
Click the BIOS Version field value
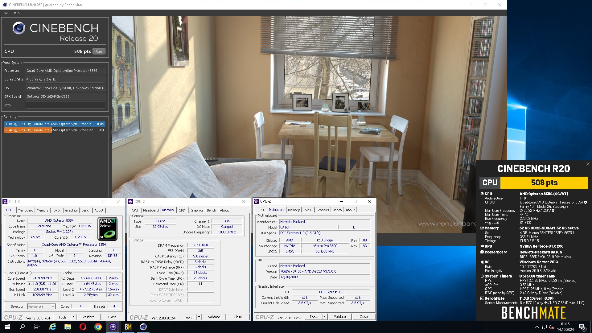coord(325,271)
